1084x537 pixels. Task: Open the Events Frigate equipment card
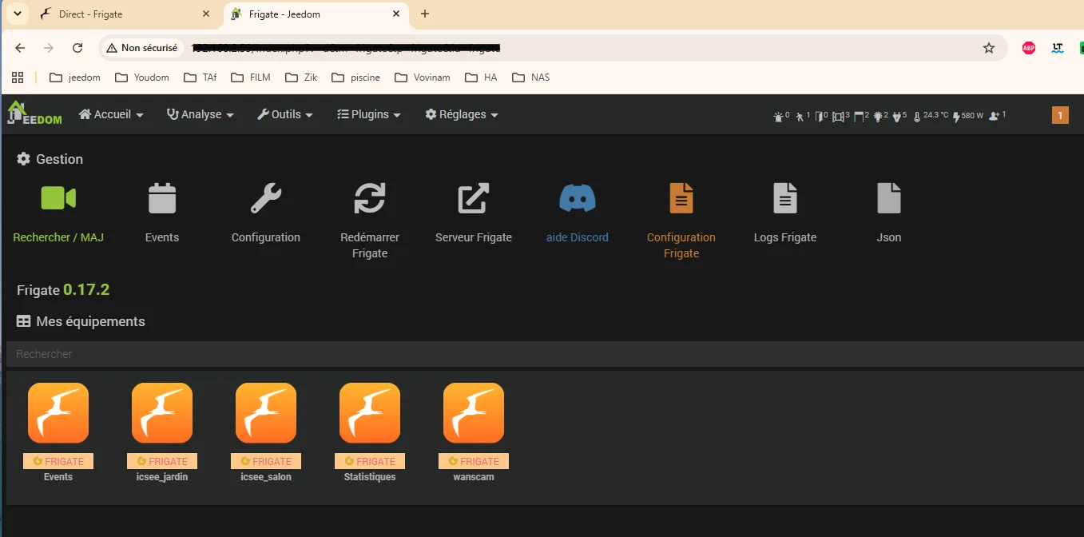58,432
